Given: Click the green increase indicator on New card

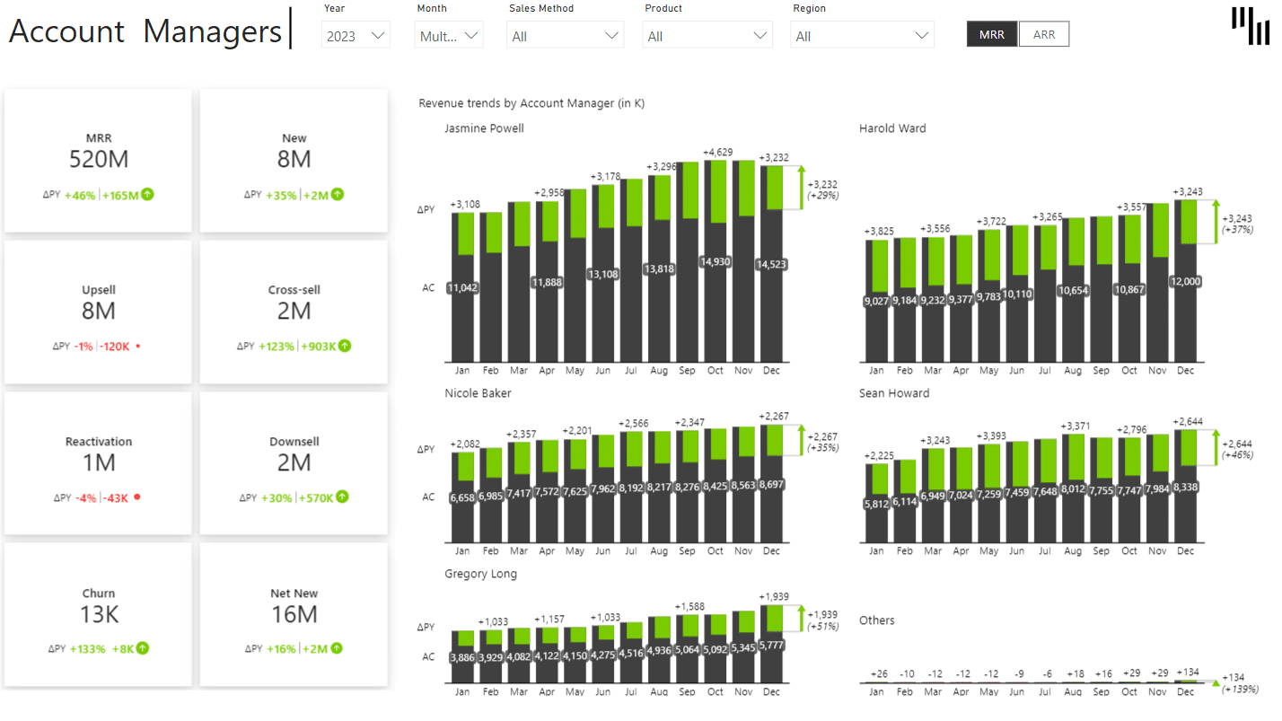Looking at the screenshot, I should [x=338, y=195].
